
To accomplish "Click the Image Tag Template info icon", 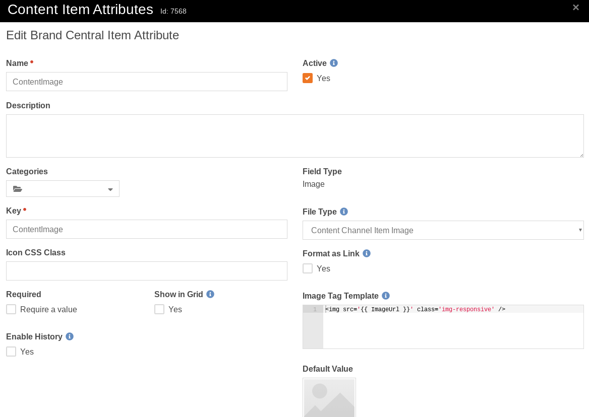I will (x=386, y=296).
